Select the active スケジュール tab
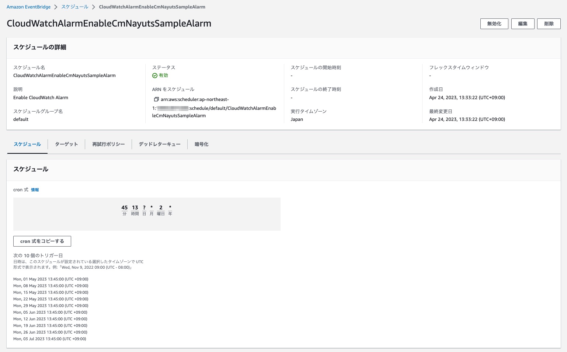Image resolution: width=567 pixels, height=352 pixels. (27, 144)
